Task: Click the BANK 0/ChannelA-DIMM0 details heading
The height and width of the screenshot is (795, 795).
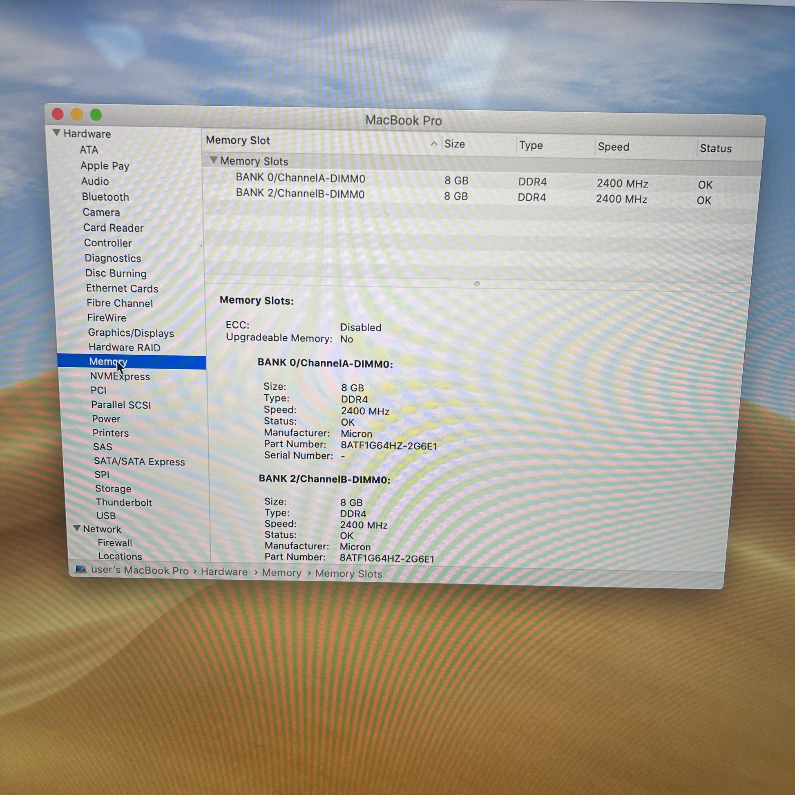Action: 325,363
